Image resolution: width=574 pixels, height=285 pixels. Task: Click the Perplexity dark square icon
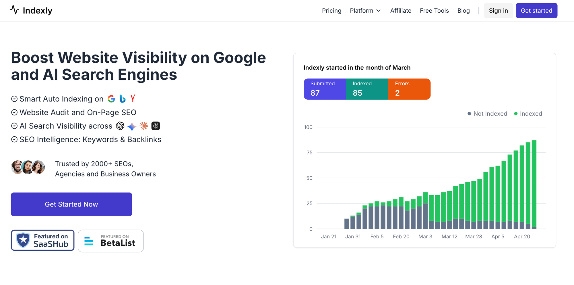pos(156,126)
